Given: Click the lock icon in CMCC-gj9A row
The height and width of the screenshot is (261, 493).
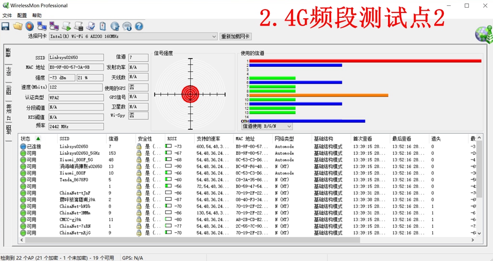Looking at the screenshot, I should pyautogui.click(x=139, y=220).
